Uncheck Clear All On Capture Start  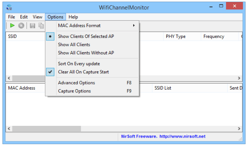pyautogui.click(x=92, y=72)
